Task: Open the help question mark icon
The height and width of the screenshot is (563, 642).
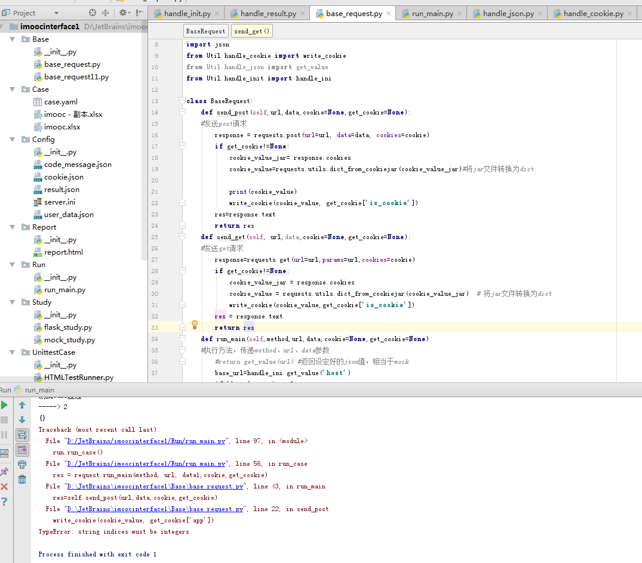Action: 5,502
